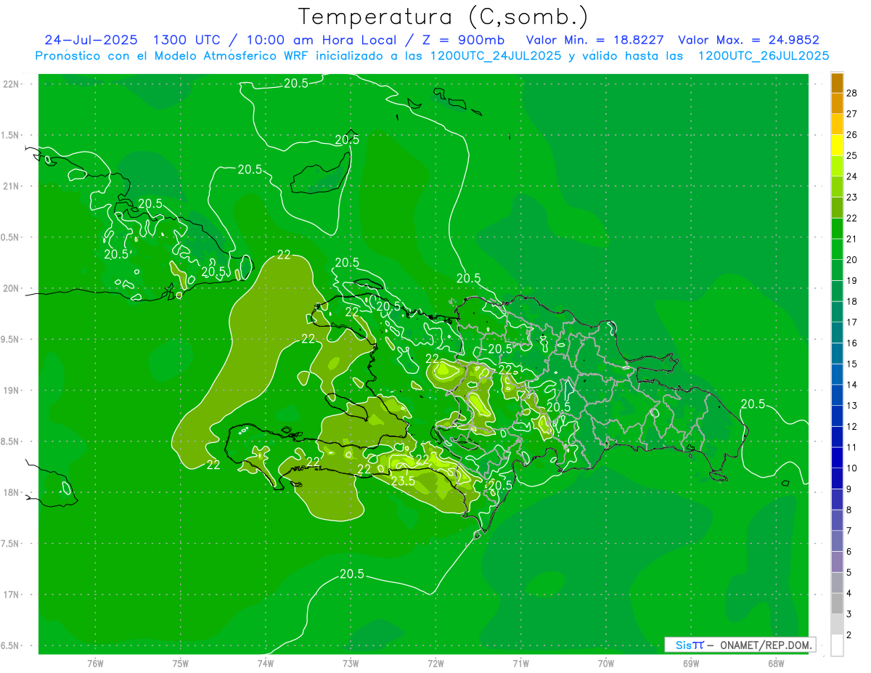Pick the green legend swatch between 20 and 21
The image size is (871, 673).
(837, 249)
